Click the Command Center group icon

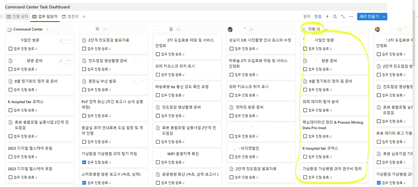pyautogui.click(x=9, y=29)
